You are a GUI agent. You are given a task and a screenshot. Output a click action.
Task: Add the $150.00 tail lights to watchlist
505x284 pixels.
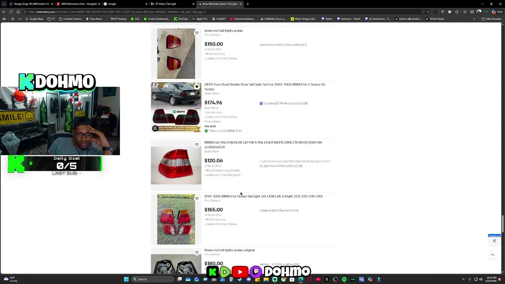[x=197, y=33]
